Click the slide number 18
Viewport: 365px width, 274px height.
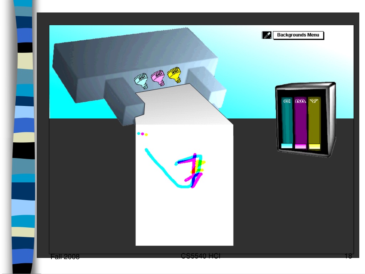click(348, 256)
